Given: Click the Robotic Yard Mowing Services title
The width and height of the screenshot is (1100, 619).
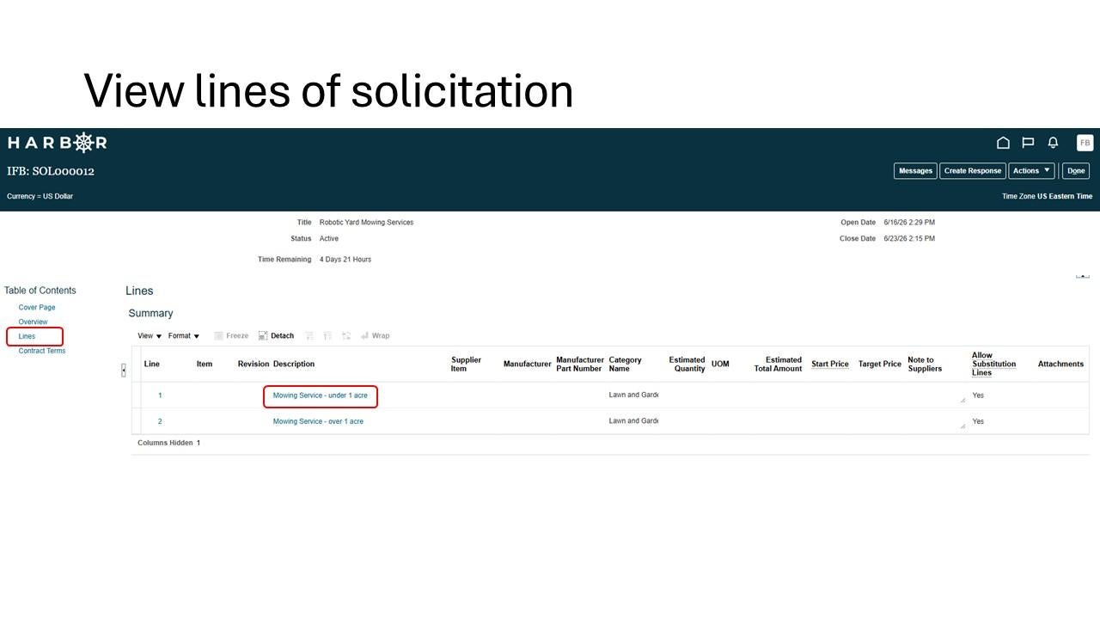Looking at the screenshot, I should pyautogui.click(x=366, y=223).
